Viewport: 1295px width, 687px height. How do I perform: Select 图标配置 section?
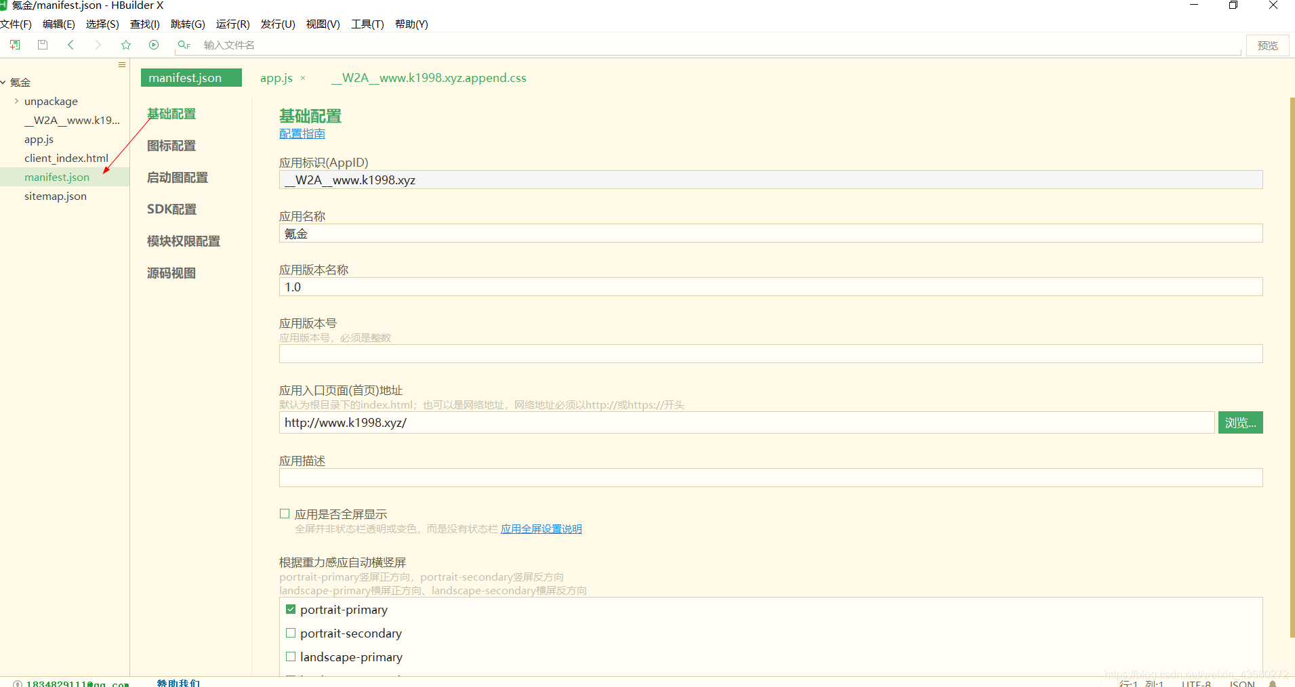[171, 146]
